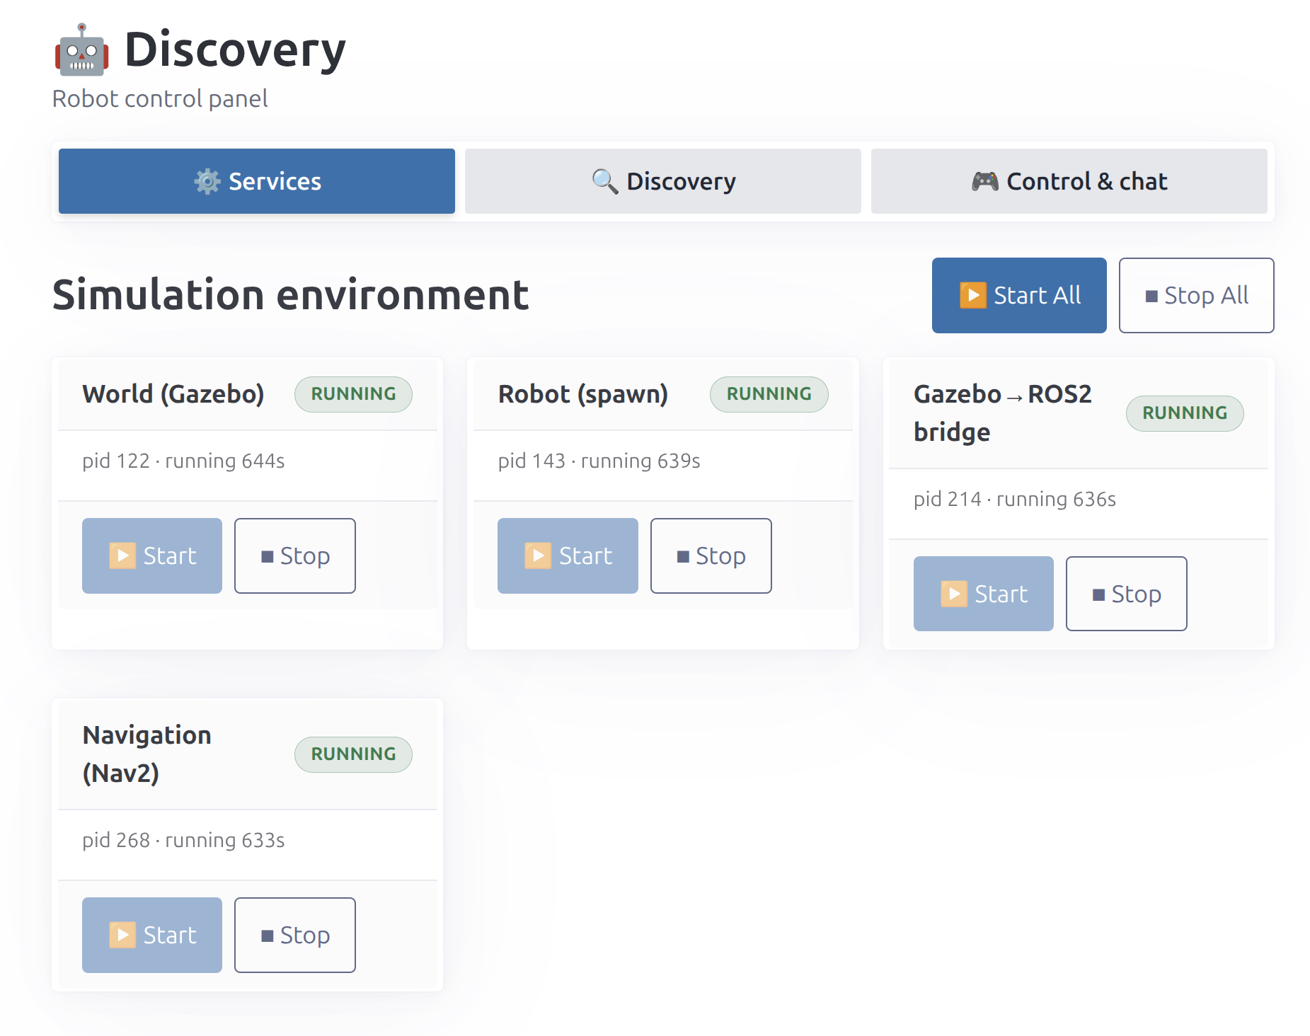
Task: Stop the Robot (spawn) service
Action: click(711, 556)
